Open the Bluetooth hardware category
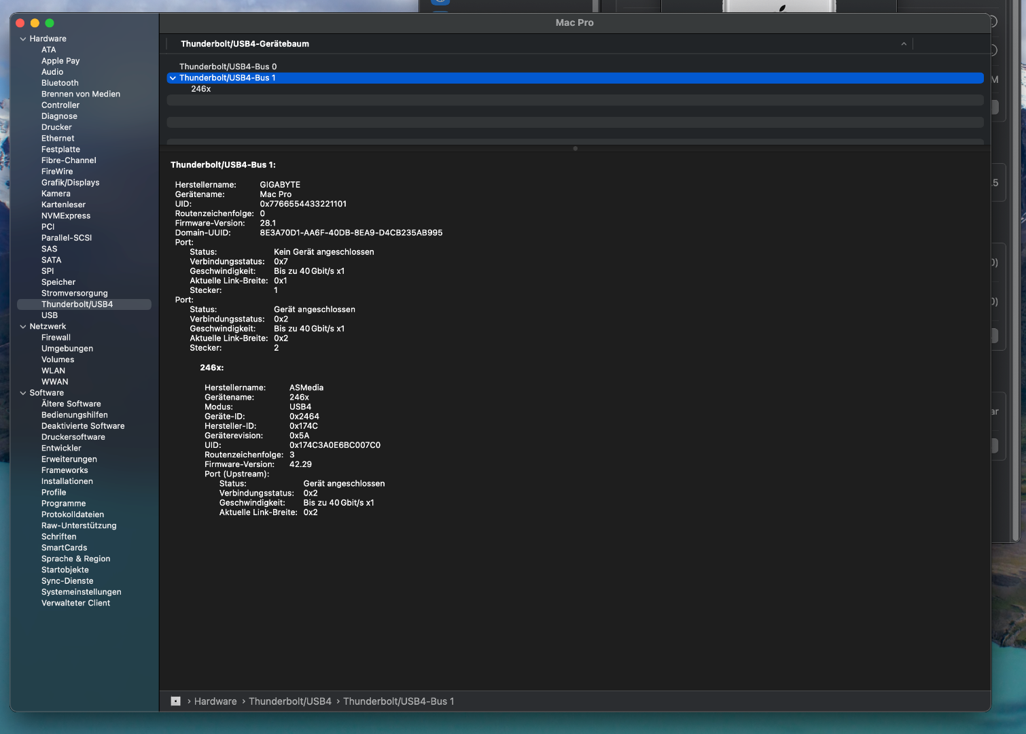Screen dimensions: 1026x734 60,83
